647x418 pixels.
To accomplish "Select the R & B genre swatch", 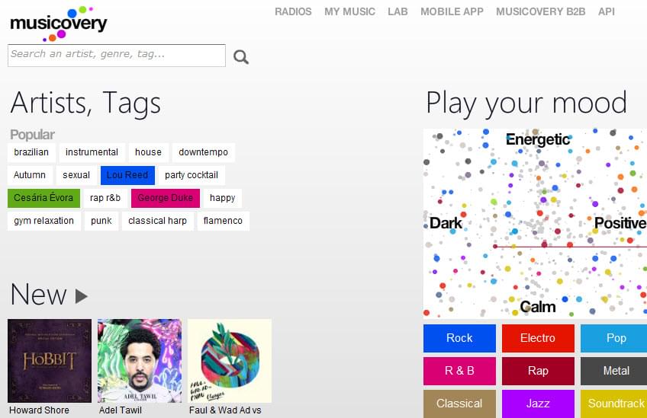I will [459, 371].
